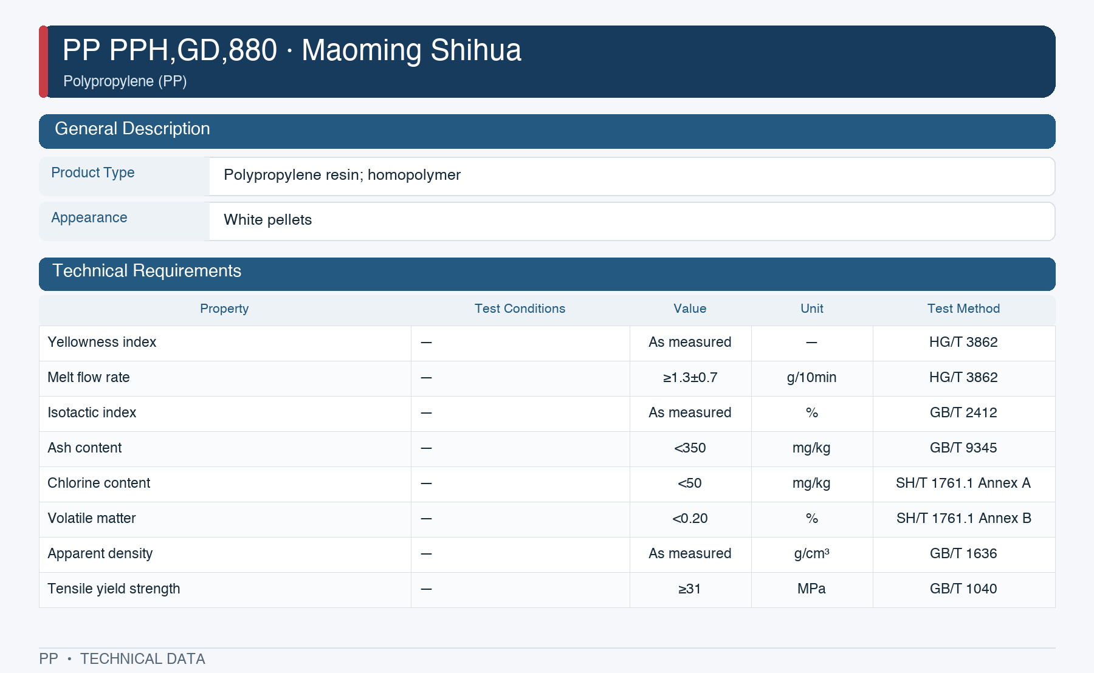Click 'GB/T 2412' test method
Screen dimensions: 1094x673
[963, 413]
